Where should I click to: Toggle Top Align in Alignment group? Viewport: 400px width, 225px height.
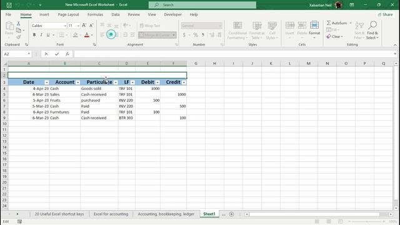coord(102,25)
